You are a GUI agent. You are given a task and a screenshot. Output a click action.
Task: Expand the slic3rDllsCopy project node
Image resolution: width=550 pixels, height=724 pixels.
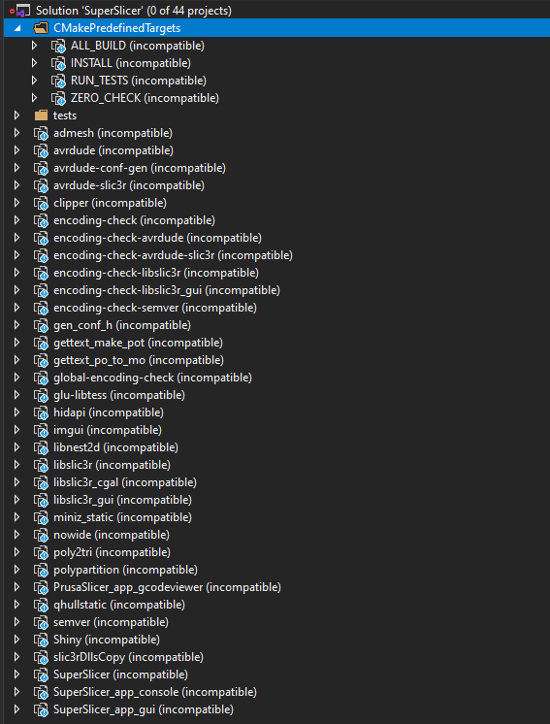pos(16,657)
